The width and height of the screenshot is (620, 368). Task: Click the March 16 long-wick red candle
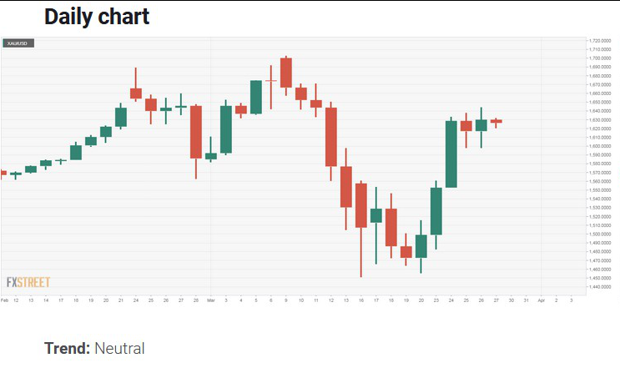click(x=360, y=204)
